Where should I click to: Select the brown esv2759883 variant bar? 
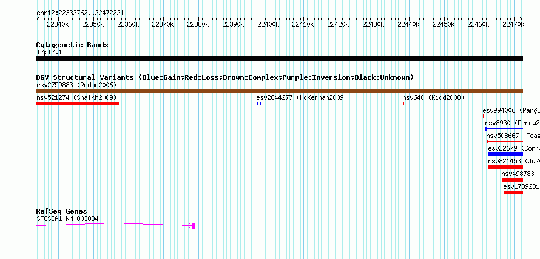point(279,91)
